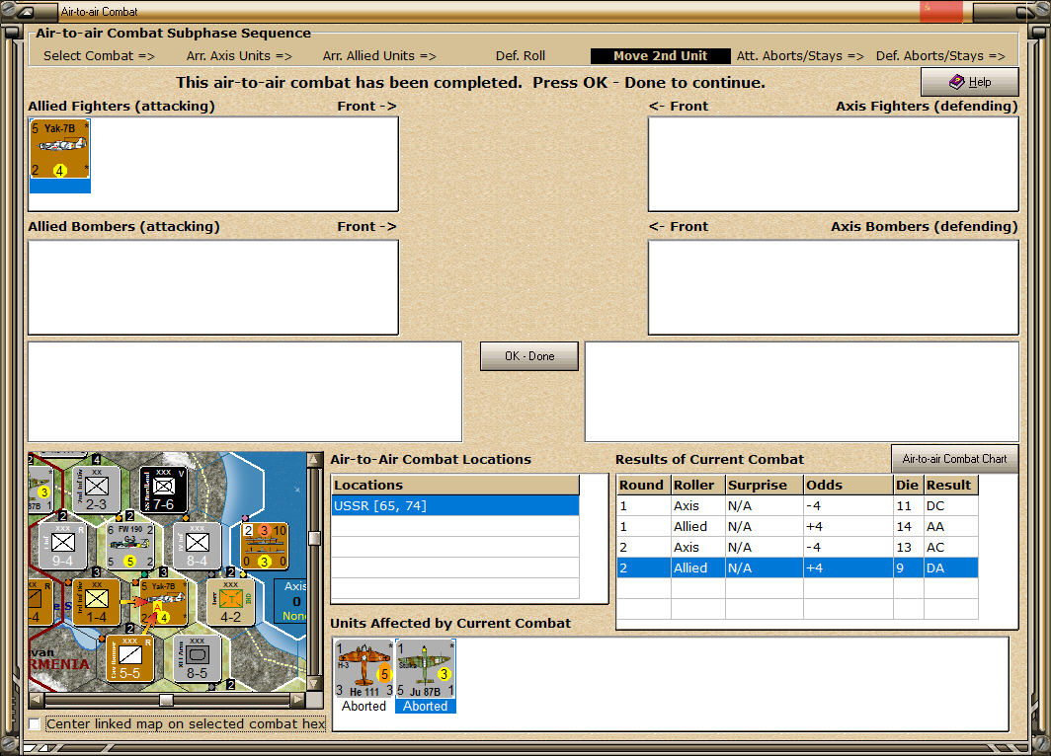Viewport: 1051px width, 756px height.
Task: Click the Att. Aborts/Stays subphase step
Action: 800,55
